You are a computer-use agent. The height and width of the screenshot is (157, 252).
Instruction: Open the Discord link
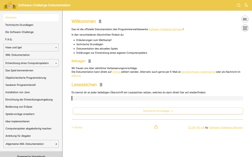pos(76,76)
